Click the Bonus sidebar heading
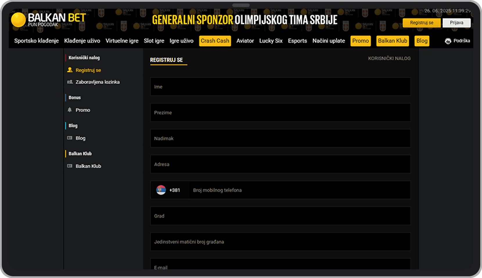Viewport: 482px width, 278px height. click(x=75, y=98)
